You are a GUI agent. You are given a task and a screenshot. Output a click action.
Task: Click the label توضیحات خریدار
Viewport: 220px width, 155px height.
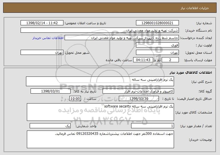(201, 140)
